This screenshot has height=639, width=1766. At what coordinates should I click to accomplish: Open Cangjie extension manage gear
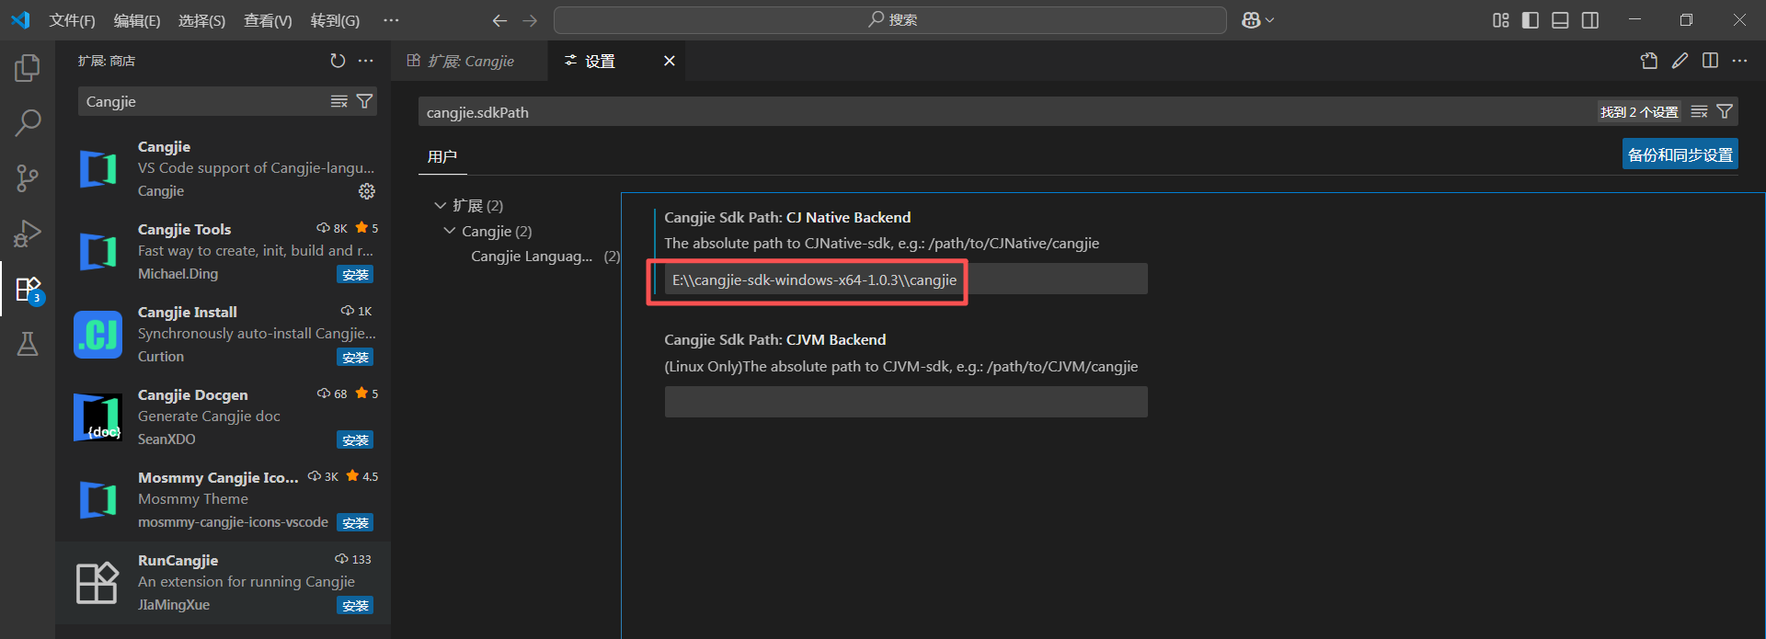[367, 191]
